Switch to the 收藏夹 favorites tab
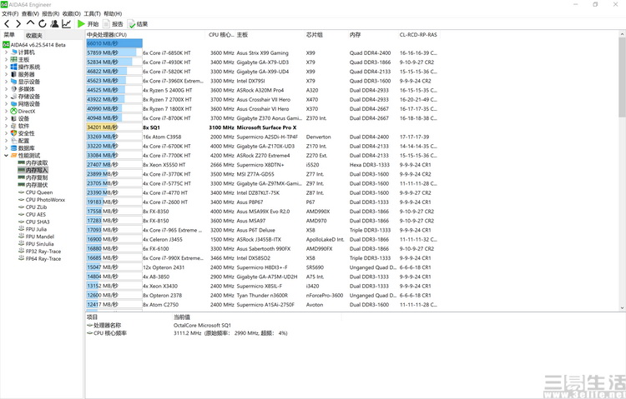Screen dimensions: 626x399 coord(34,36)
